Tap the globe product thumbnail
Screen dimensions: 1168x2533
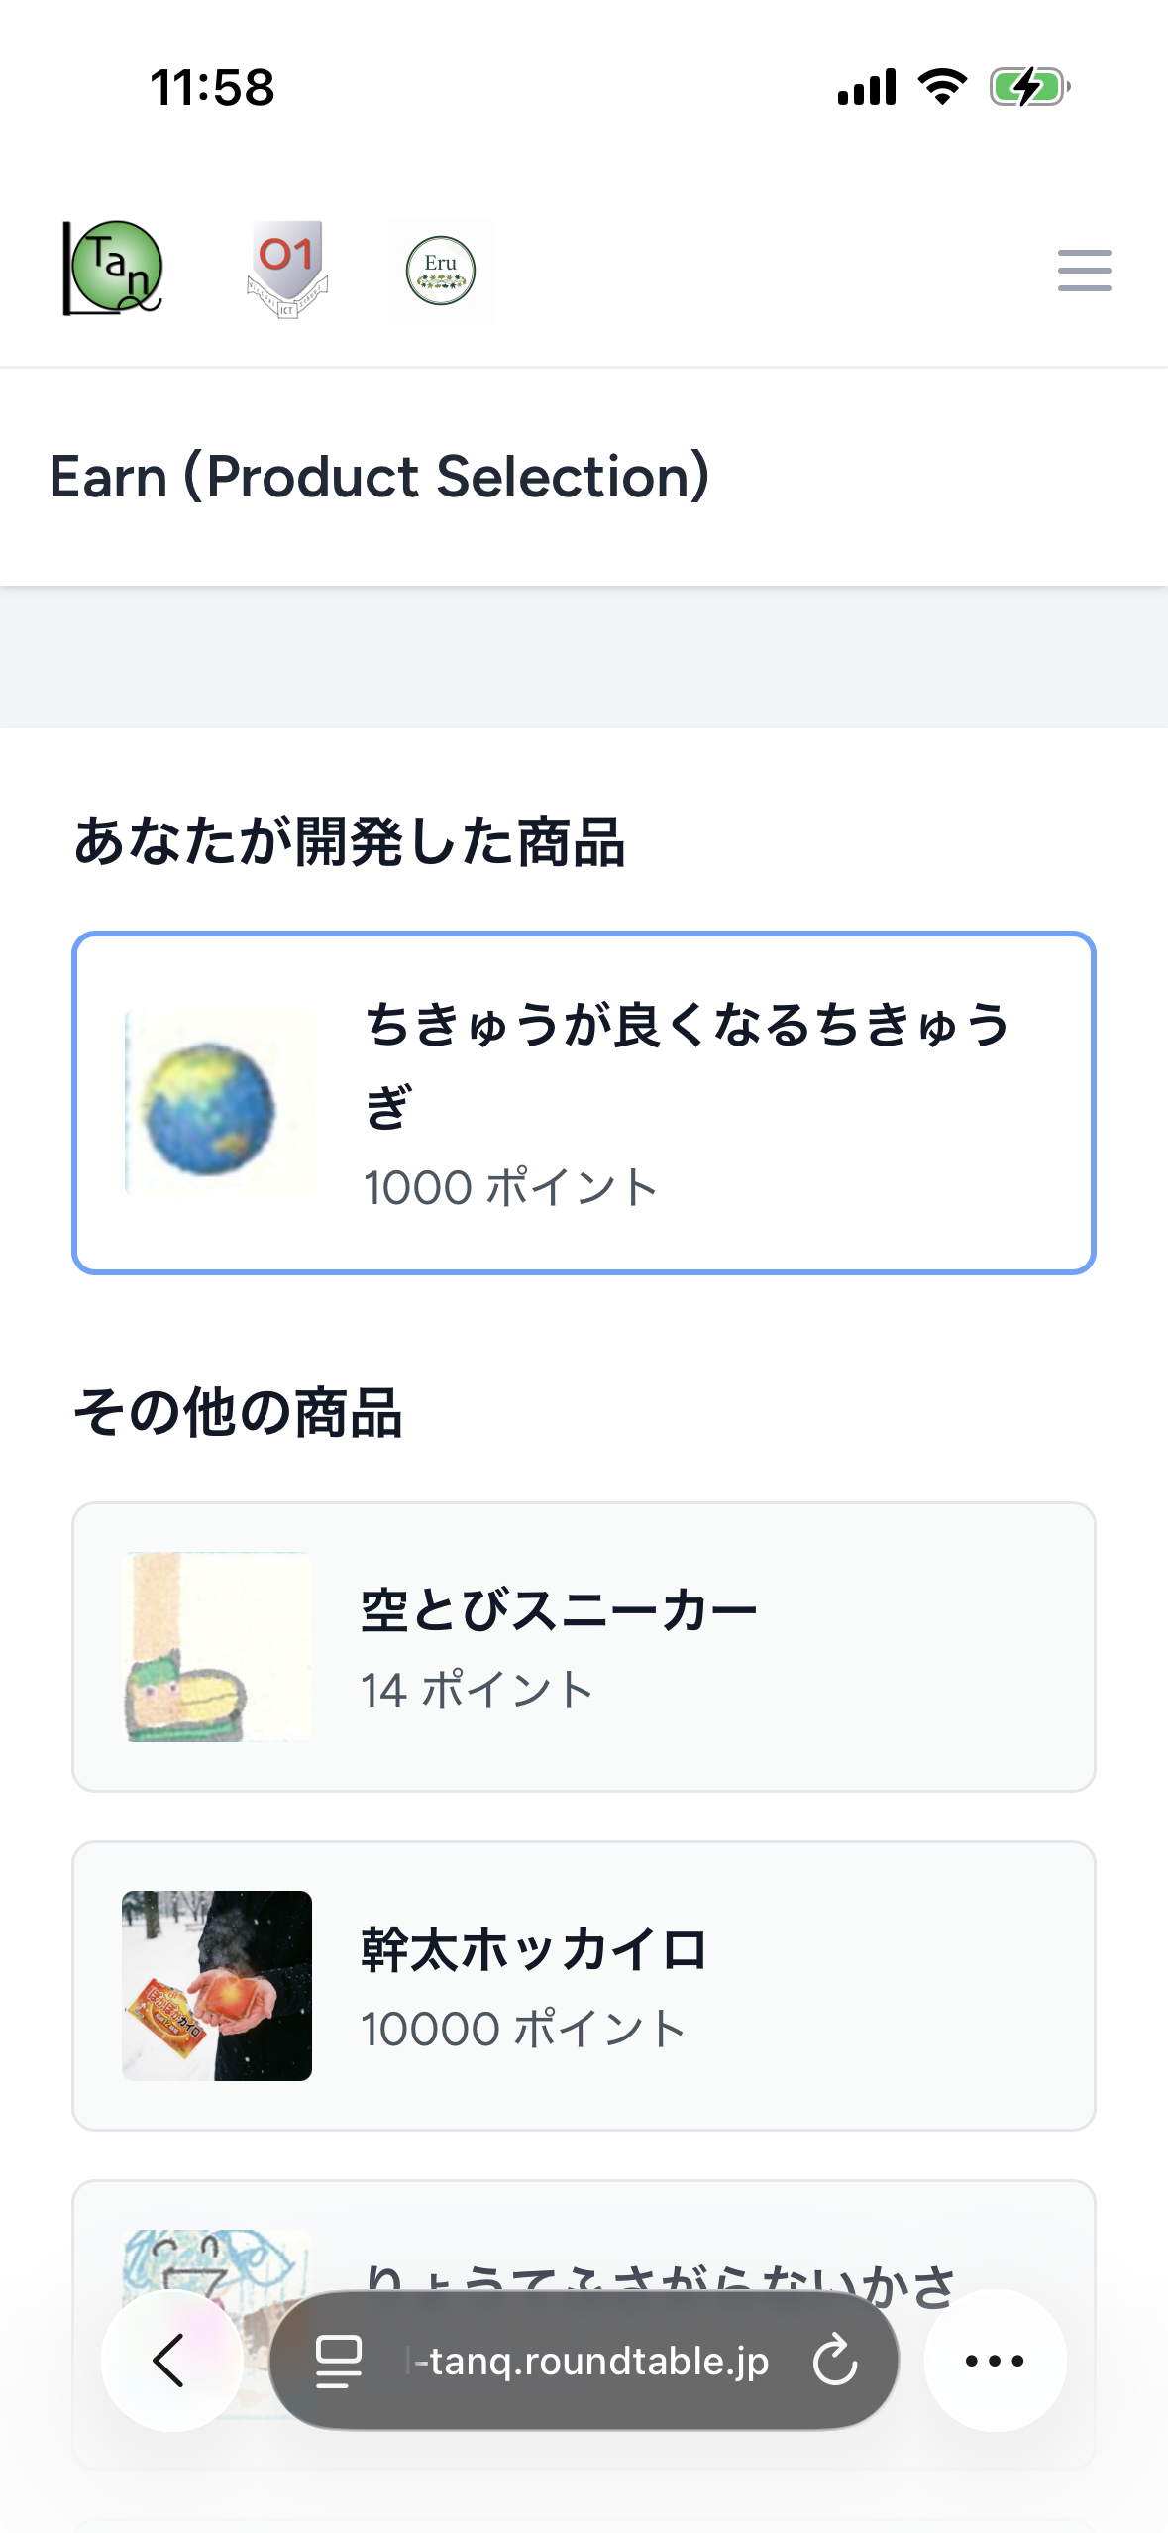(218, 1104)
